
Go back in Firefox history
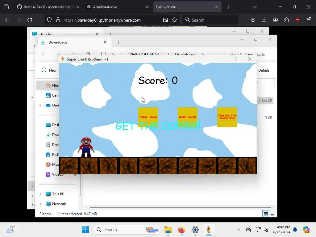tap(7, 20)
